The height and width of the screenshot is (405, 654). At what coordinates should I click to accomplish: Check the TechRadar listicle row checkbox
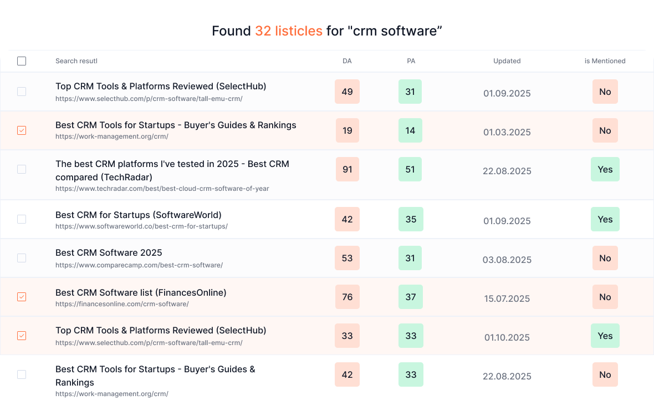point(22,169)
